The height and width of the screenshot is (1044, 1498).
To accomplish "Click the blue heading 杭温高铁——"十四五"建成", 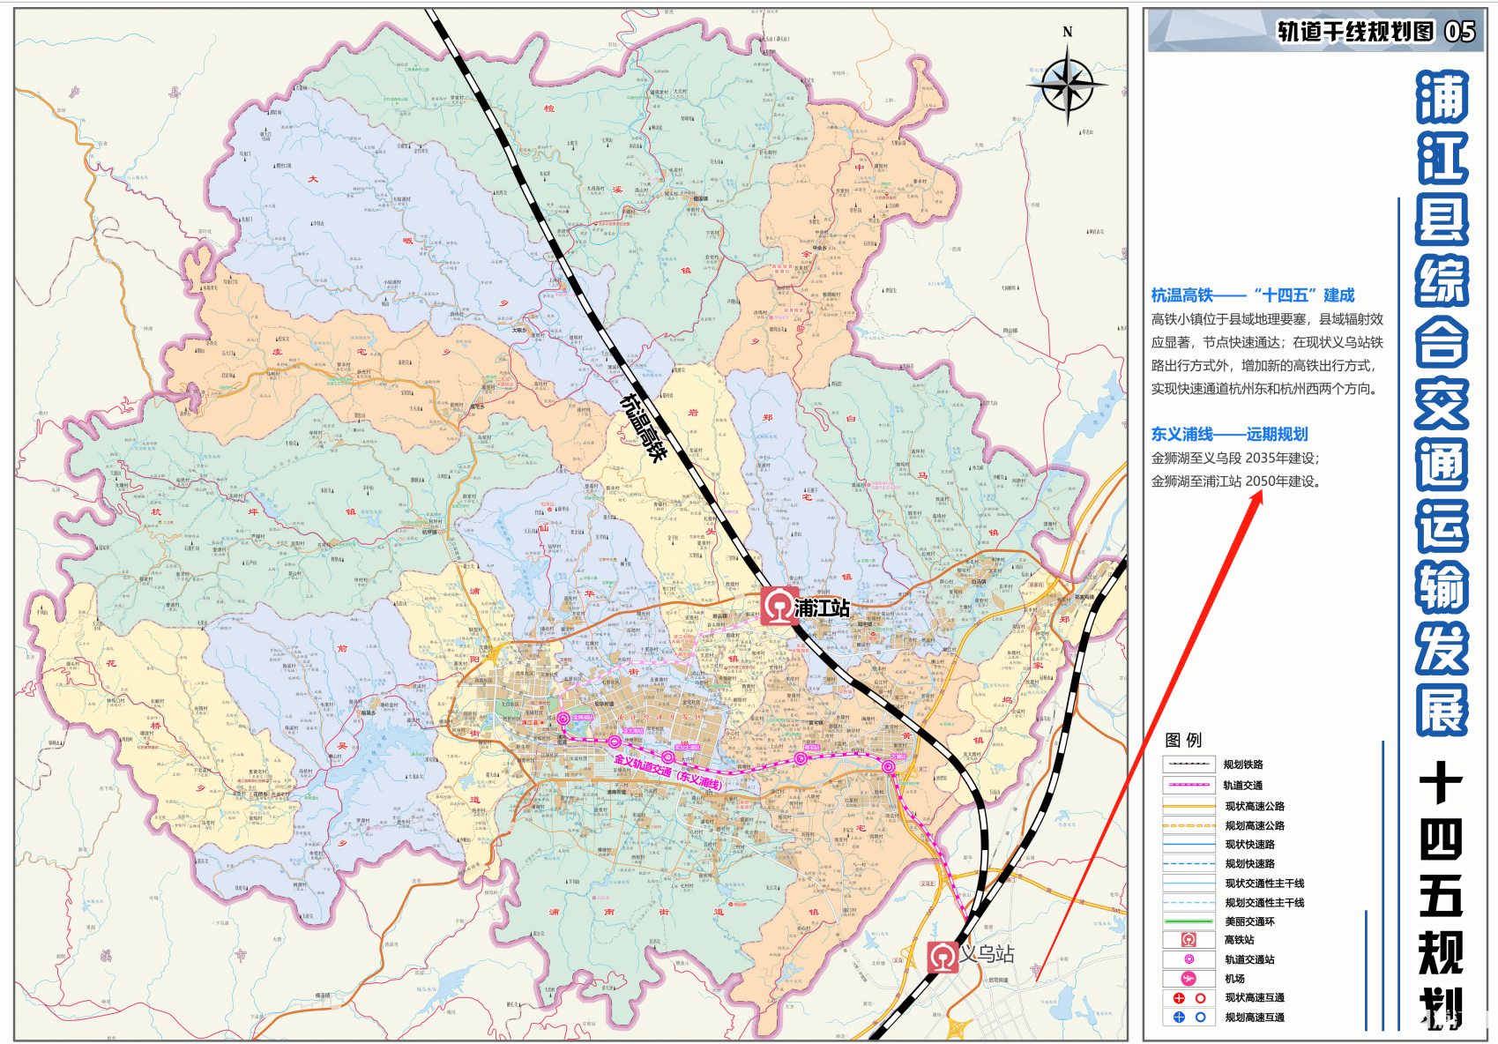I will 1252,295.
